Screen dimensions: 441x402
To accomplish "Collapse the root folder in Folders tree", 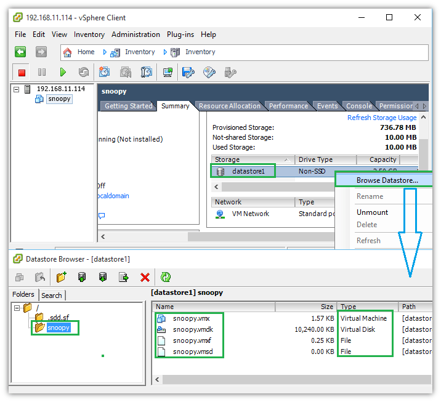I will point(17,308).
